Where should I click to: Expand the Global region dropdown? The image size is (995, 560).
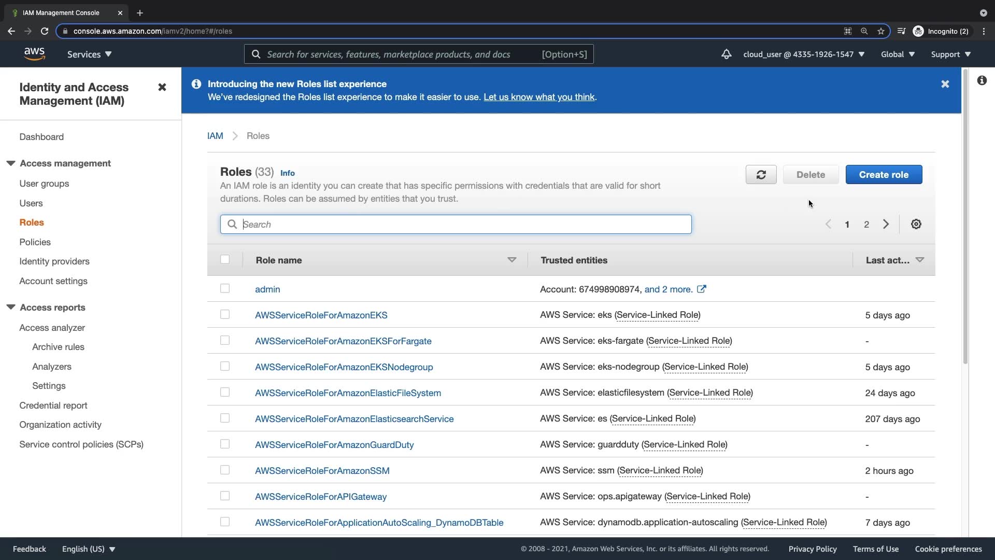point(898,54)
